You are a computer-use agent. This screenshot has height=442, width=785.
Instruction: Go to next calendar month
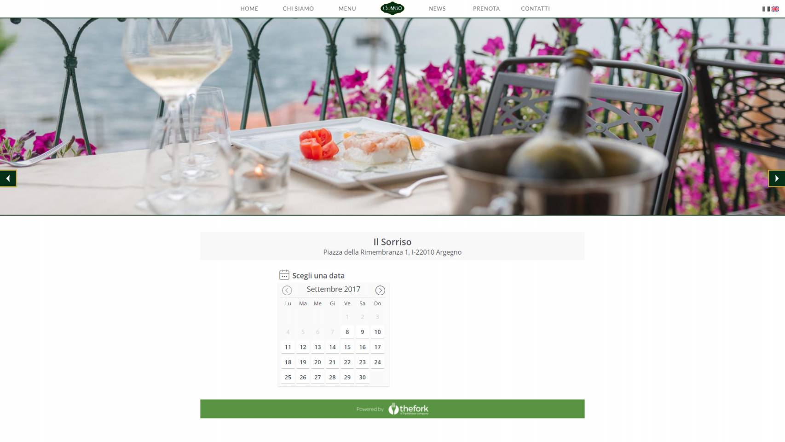[x=380, y=290]
